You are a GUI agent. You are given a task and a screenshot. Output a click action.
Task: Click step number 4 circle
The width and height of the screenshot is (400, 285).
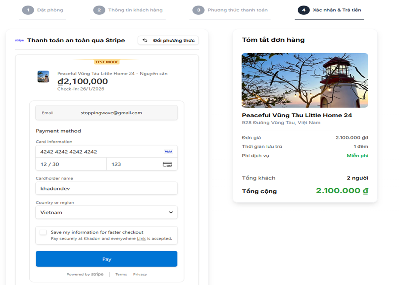coord(303,10)
